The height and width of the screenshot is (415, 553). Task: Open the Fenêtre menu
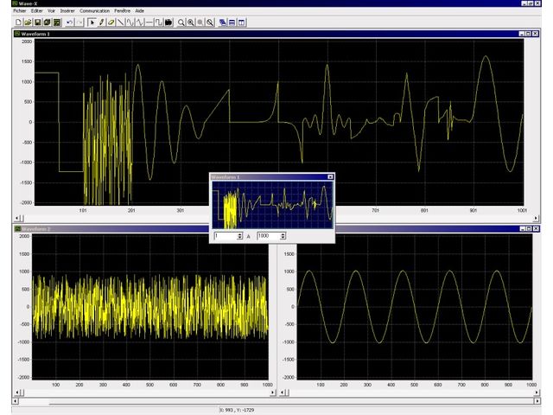point(123,11)
